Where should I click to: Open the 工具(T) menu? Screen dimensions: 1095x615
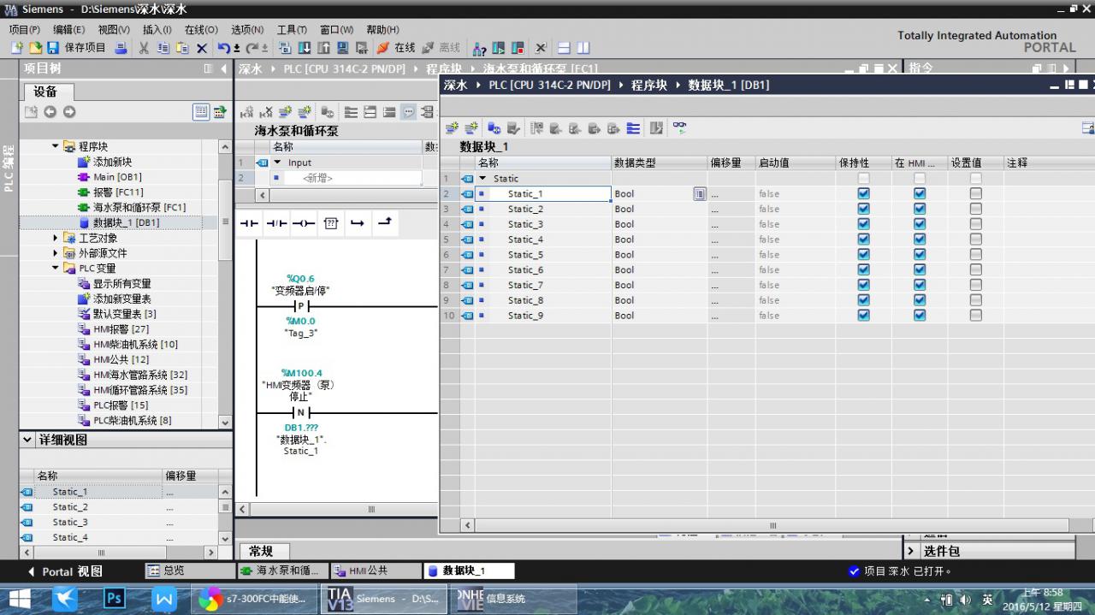point(292,29)
